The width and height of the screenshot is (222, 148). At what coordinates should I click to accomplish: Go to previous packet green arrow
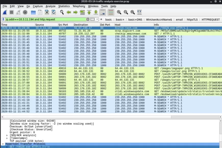pos(69,12)
